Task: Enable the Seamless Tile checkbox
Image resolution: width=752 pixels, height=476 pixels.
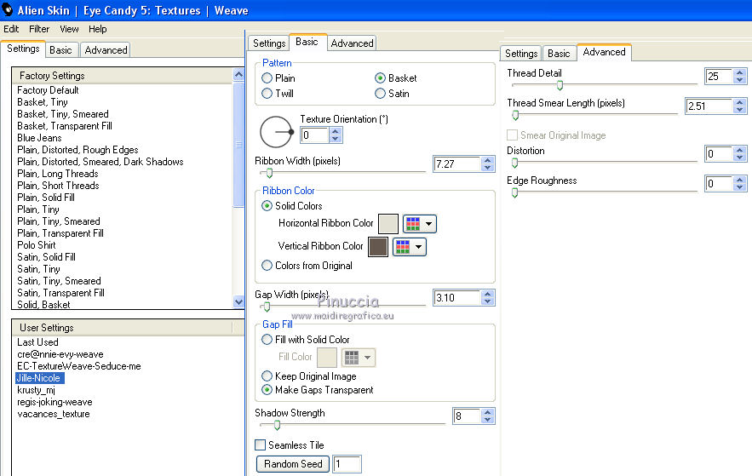Action: pyautogui.click(x=261, y=445)
